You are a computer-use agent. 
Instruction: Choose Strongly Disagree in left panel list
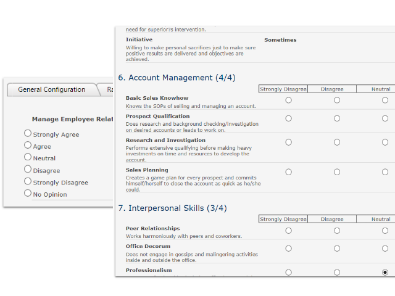pos(28,181)
